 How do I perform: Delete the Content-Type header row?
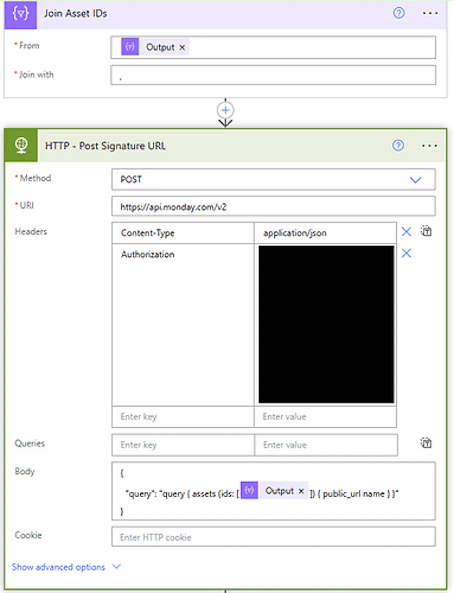tap(406, 232)
